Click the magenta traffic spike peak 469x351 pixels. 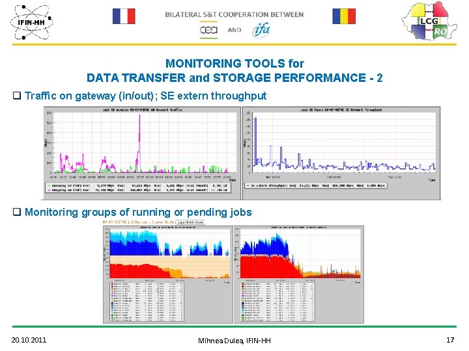[139, 116]
